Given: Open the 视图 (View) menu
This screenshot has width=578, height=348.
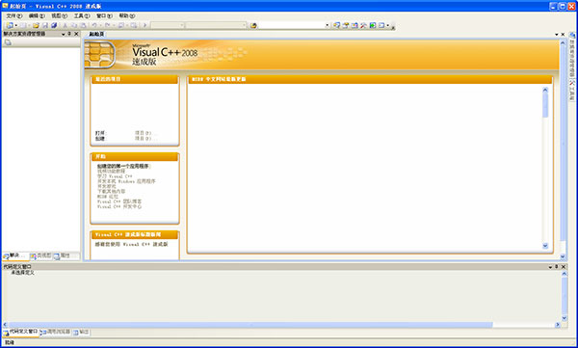Looking at the screenshot, I should (x=59, y=15).
